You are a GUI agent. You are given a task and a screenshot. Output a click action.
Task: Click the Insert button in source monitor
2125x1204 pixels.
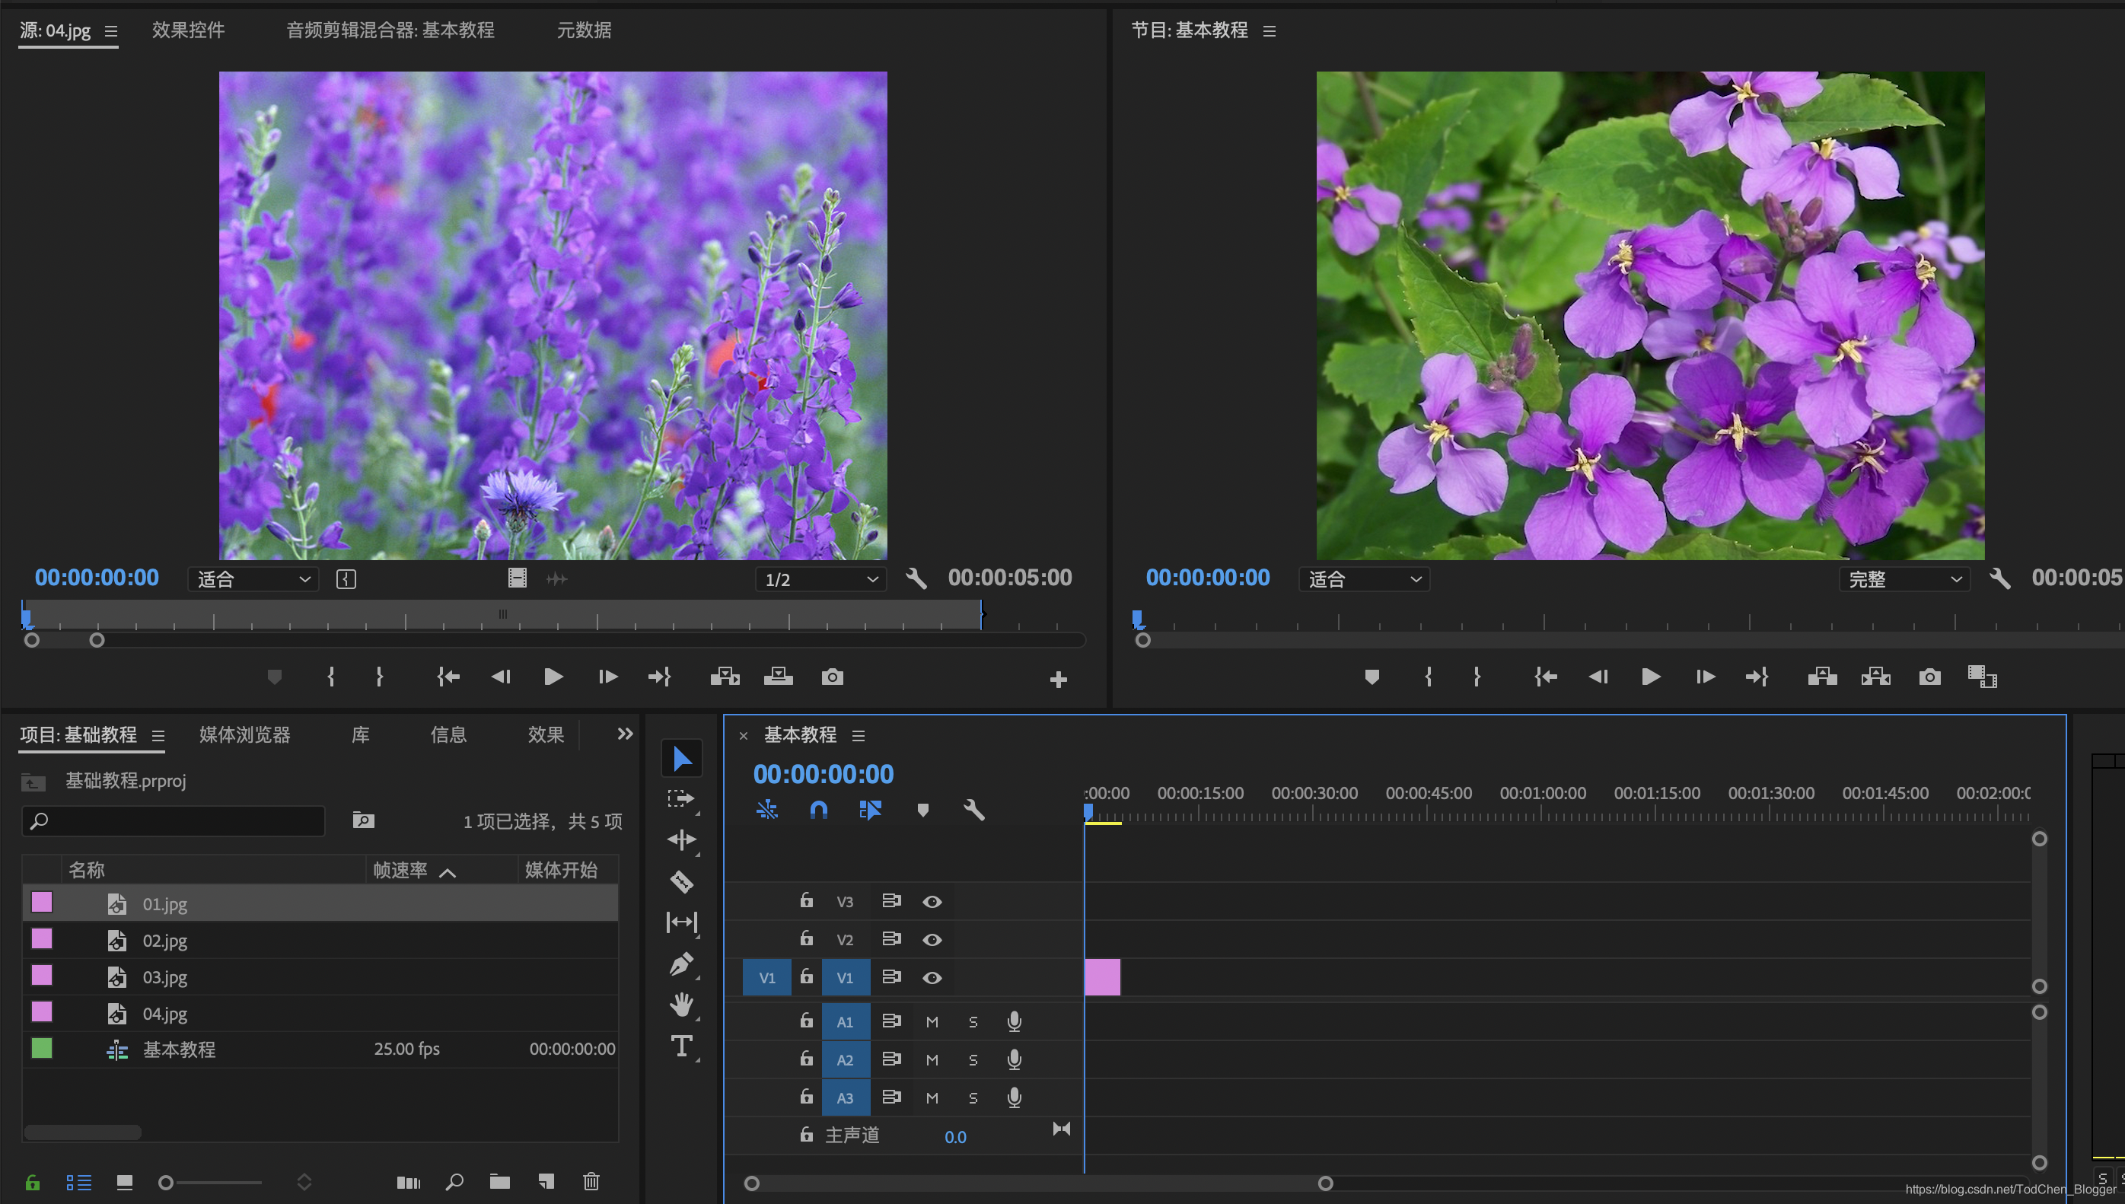click(725, 677)
